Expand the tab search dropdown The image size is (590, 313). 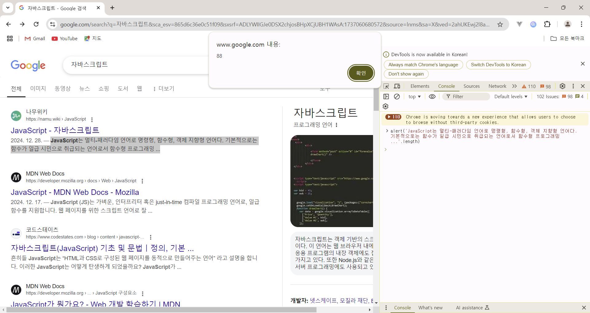8,8
